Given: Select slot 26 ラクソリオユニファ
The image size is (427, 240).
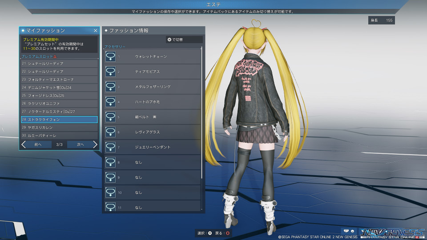Looking at the screenshot, I should click(x=59, y=104).
